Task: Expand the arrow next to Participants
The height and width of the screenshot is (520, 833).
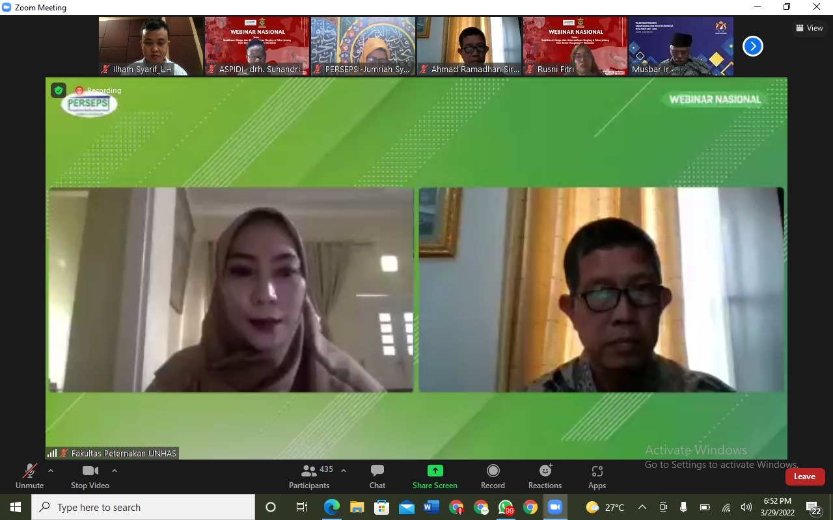Action: click(344, 471)
